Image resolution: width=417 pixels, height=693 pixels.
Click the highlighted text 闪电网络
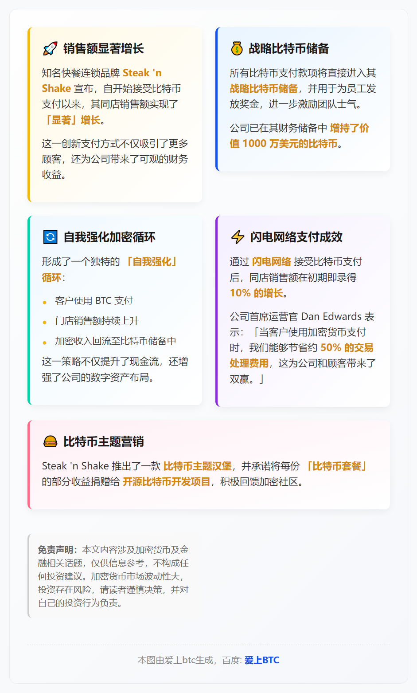[x=272, y=262]
